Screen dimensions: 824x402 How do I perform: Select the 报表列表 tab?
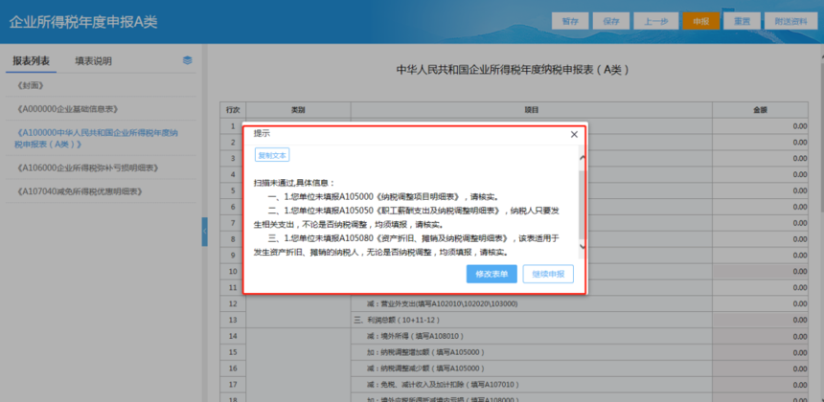31,61
